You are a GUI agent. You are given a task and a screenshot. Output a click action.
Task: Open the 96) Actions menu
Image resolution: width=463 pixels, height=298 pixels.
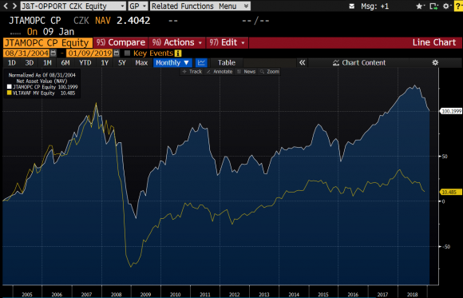pos(177,42)
